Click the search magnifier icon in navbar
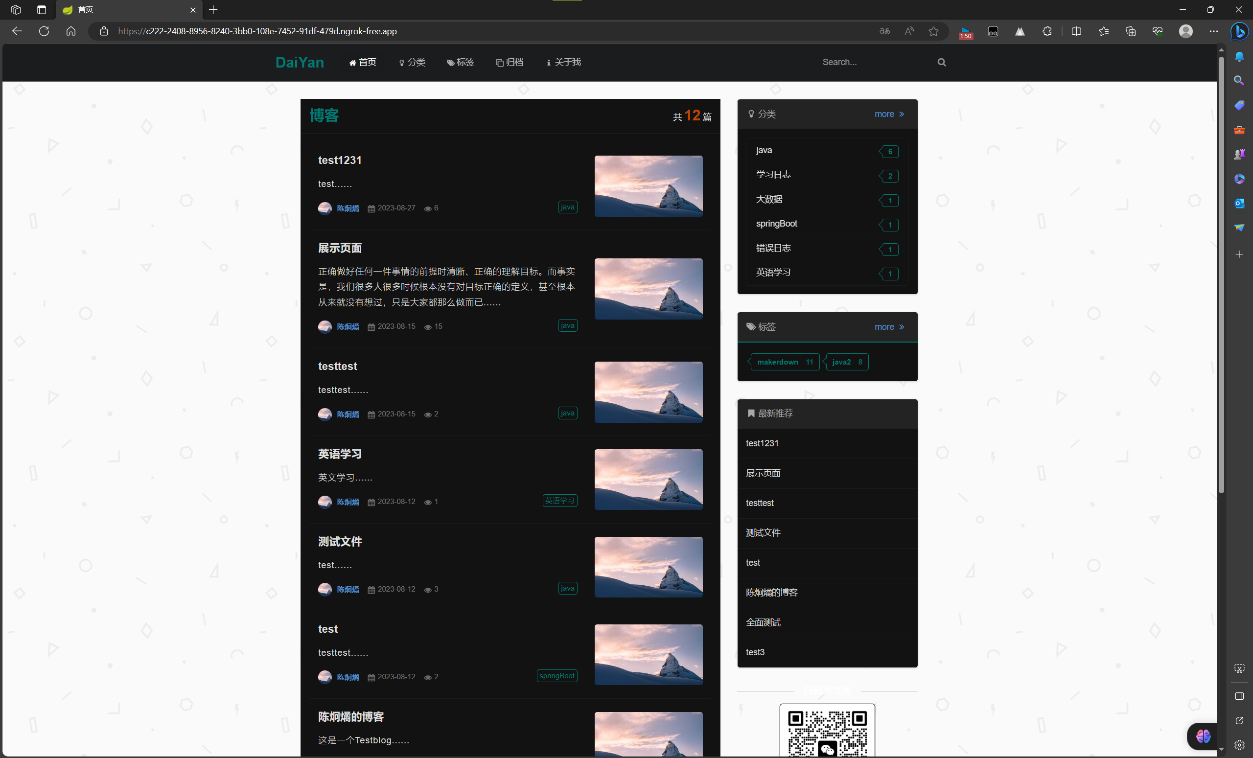The width and height of the screenshot is (1253, 758). coord(941,62)
